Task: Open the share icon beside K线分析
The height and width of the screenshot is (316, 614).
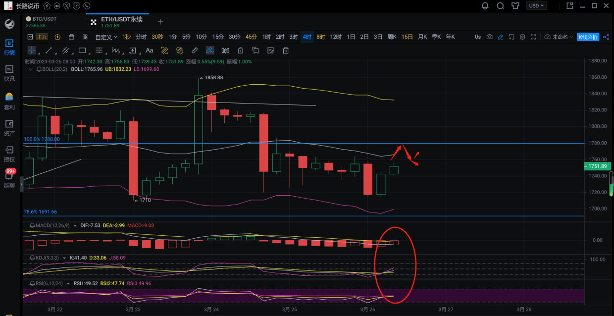Action: pos(606,37)
